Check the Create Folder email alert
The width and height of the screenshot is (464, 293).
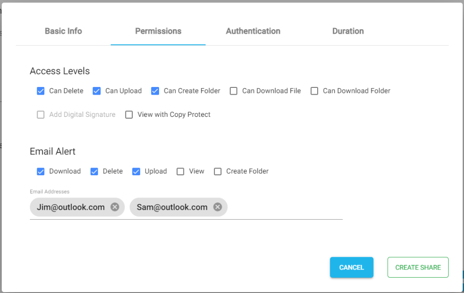217,171
